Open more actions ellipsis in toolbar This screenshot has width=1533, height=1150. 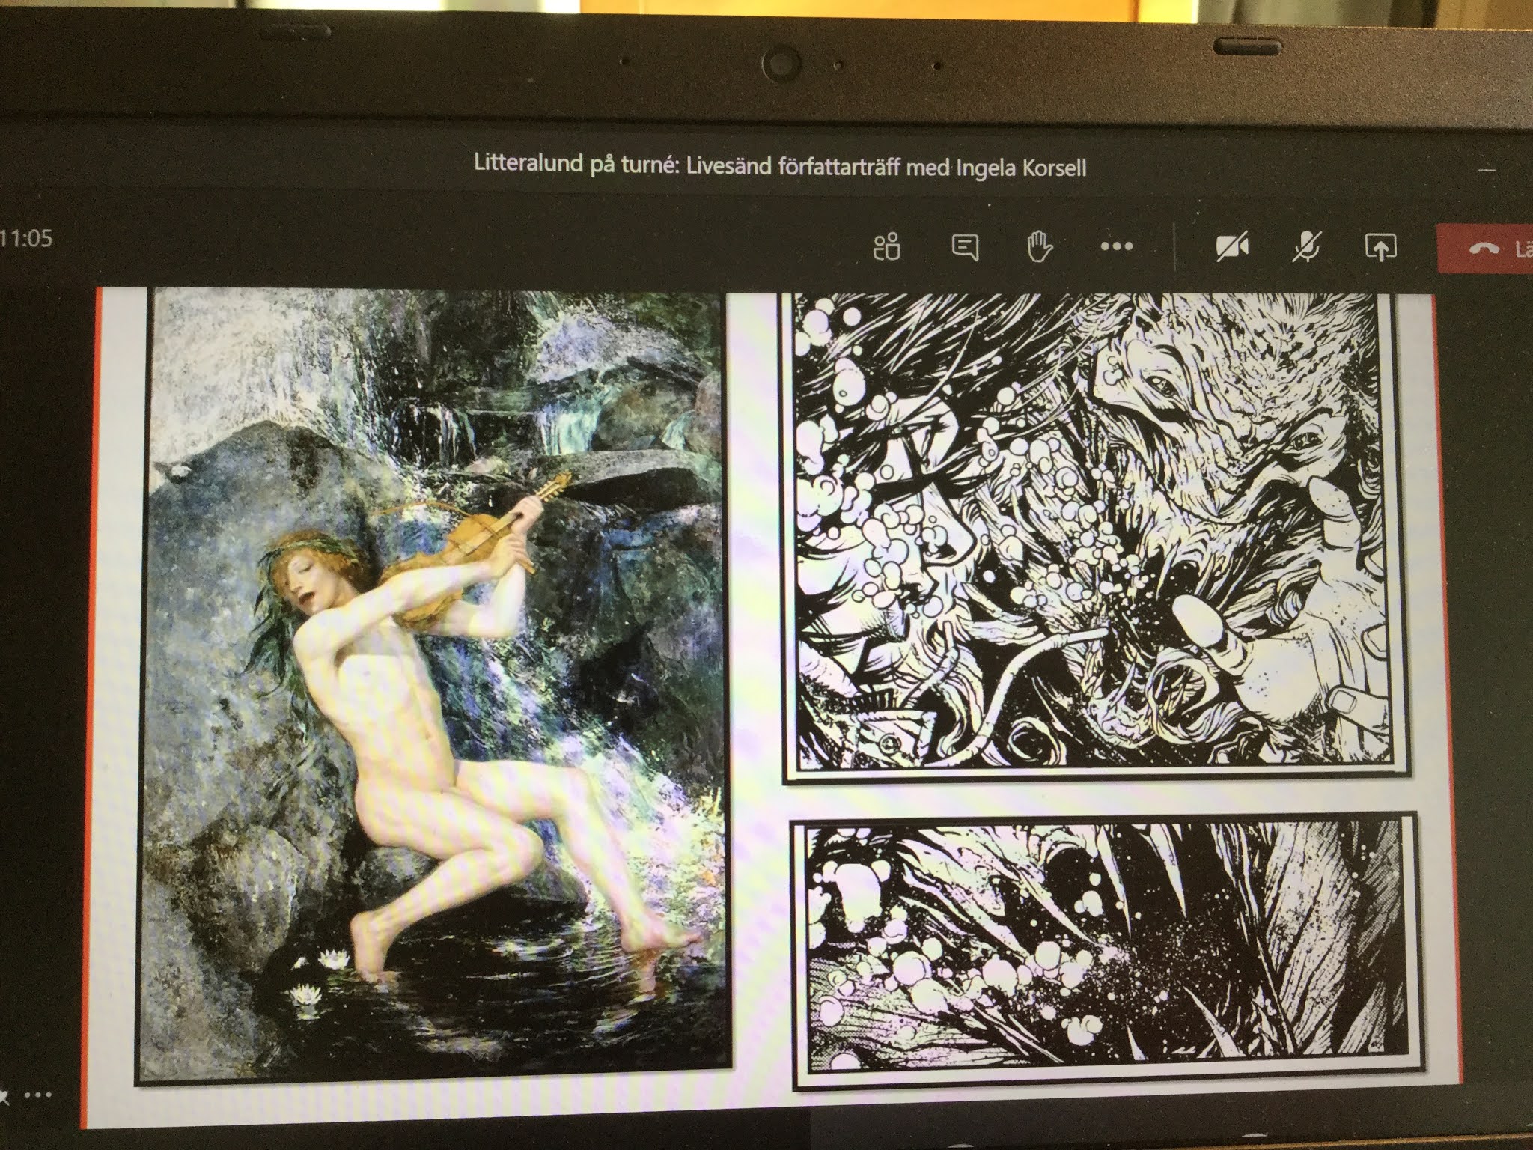click(1117, 246)
